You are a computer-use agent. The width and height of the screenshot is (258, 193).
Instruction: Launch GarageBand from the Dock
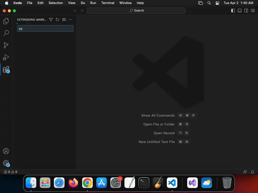click(x=158, y=183)
